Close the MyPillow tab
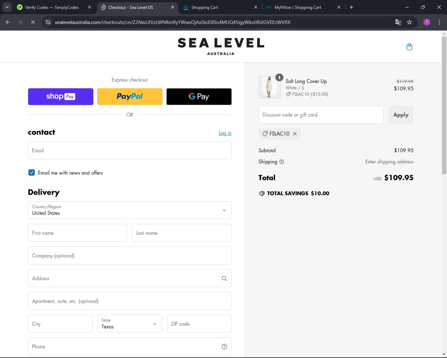This screenshot has height=358, width=447. click(x=339, y=7)
